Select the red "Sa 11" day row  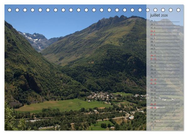pos(165,55)
